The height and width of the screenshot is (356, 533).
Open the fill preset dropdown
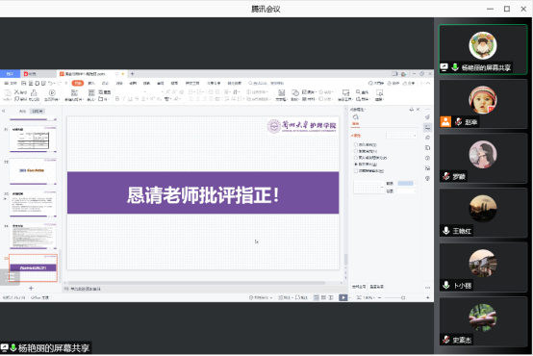pos(401,136)
